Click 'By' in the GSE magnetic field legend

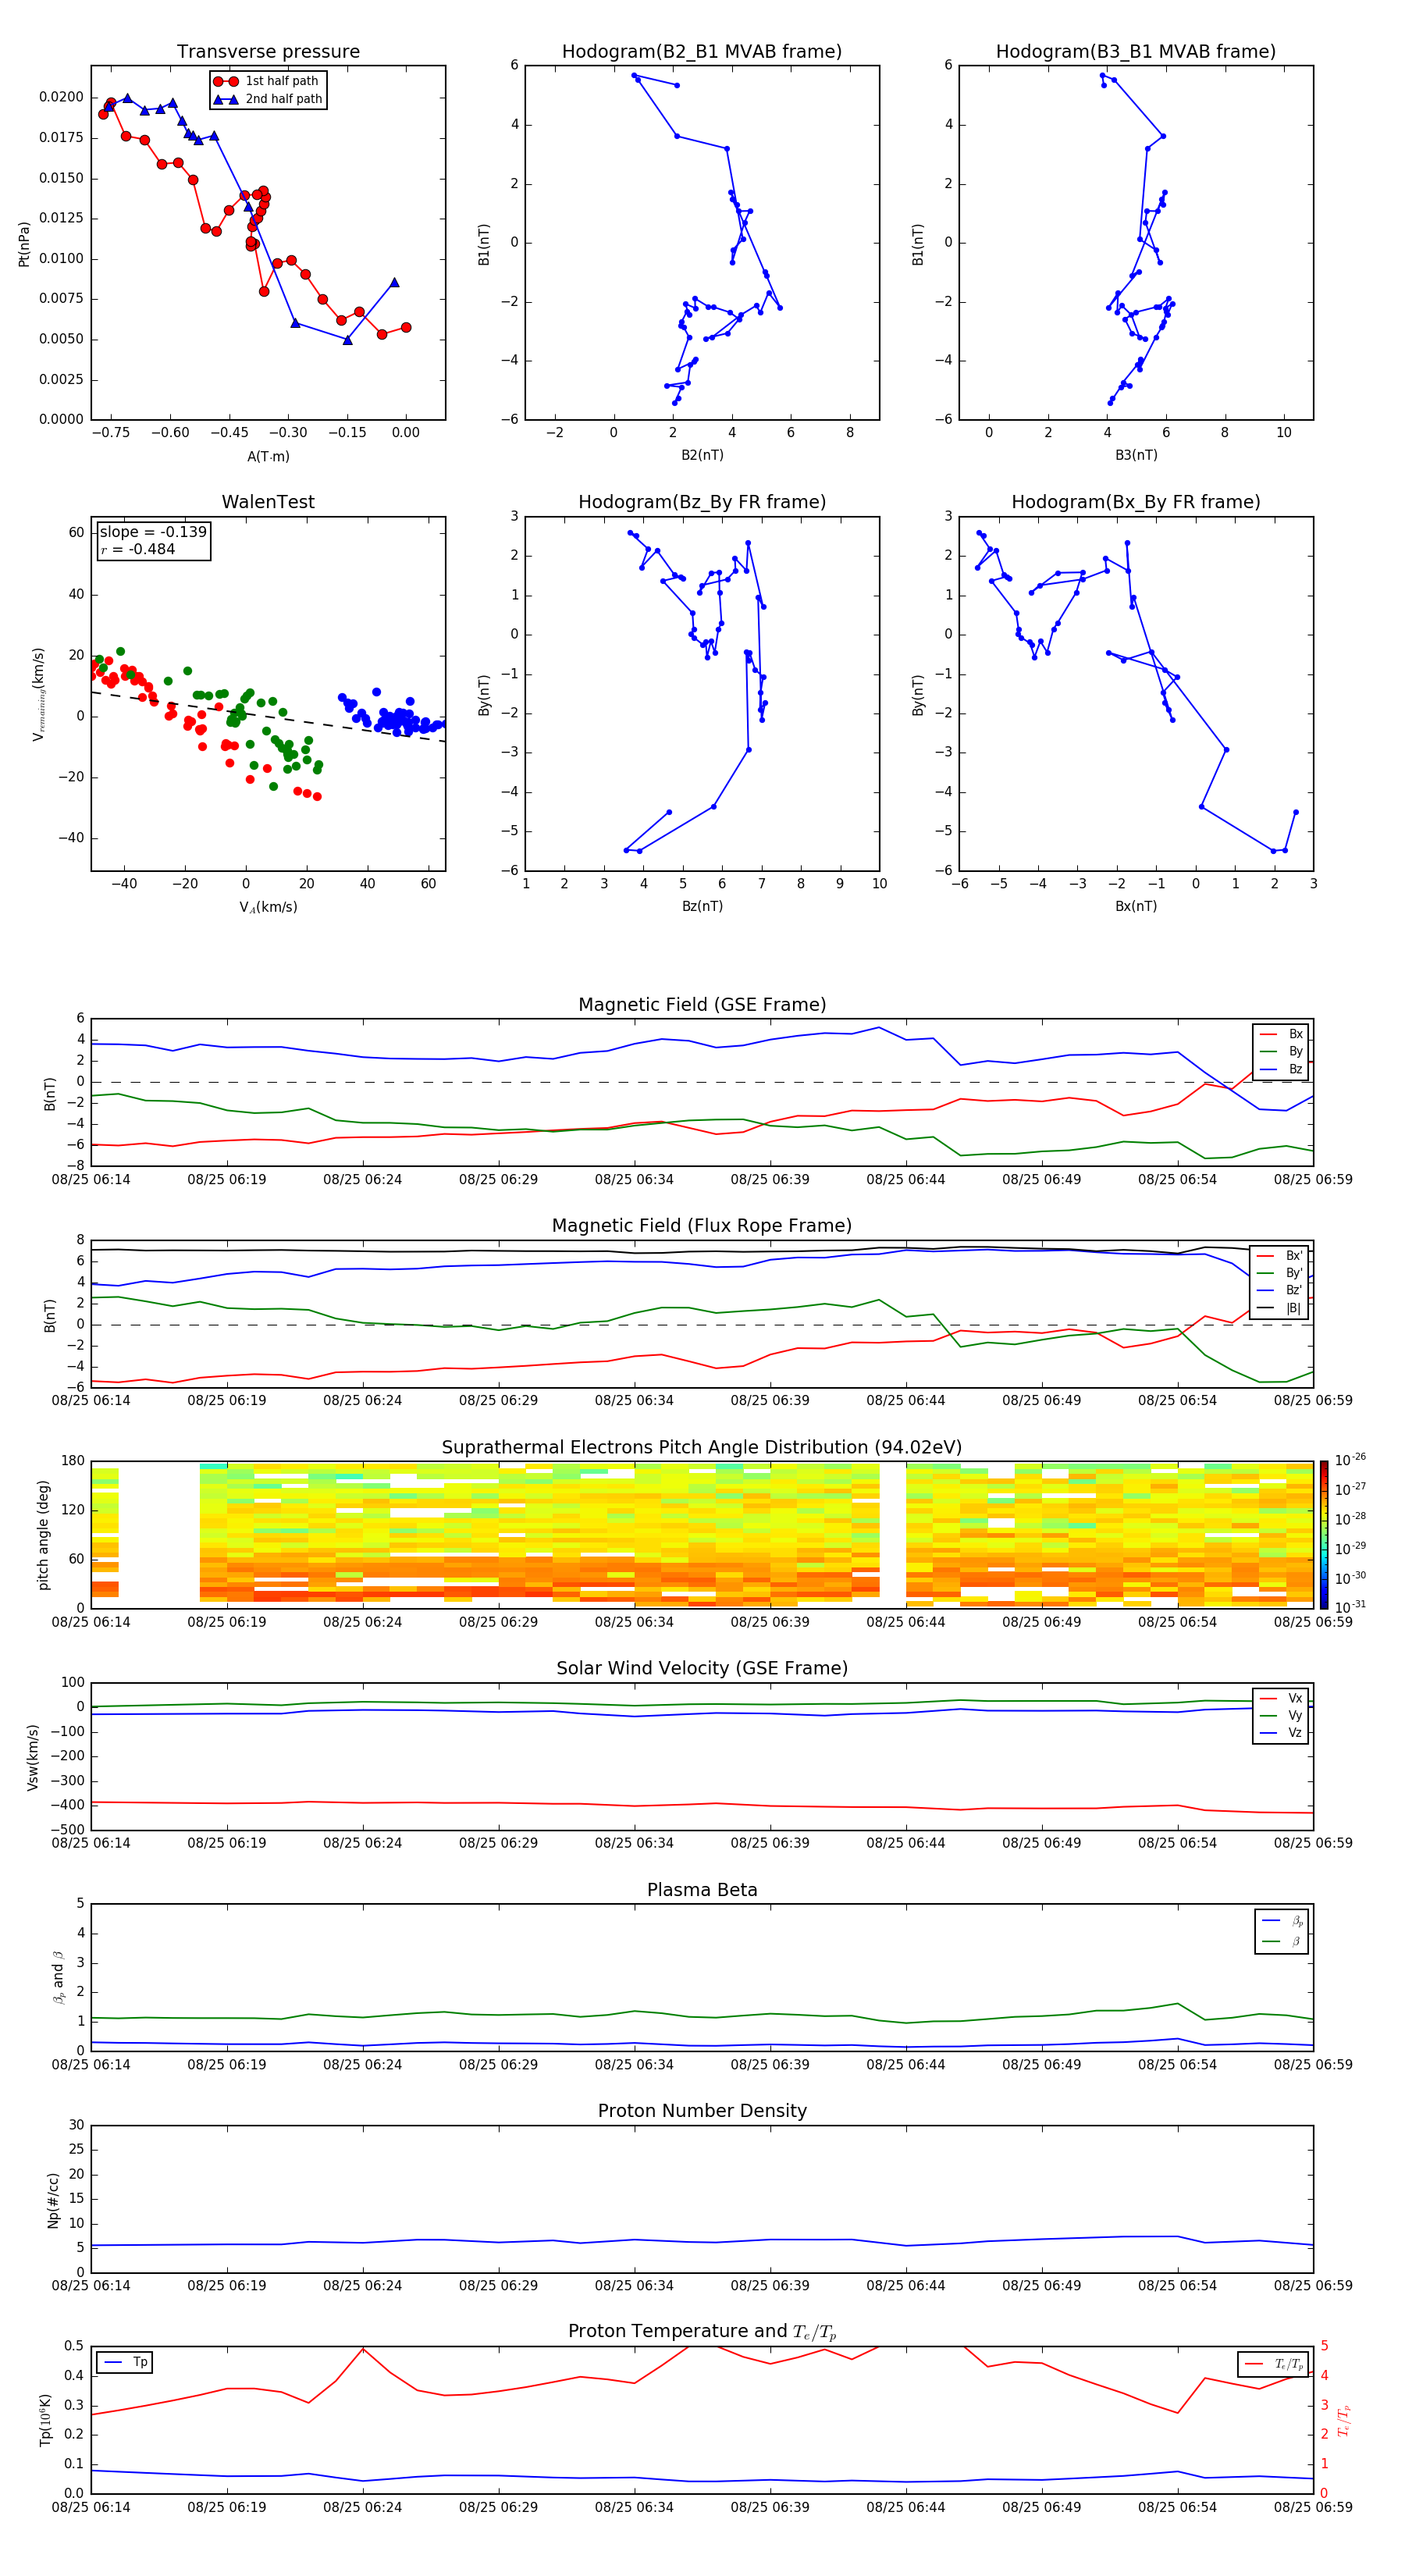point(1295,1051)
